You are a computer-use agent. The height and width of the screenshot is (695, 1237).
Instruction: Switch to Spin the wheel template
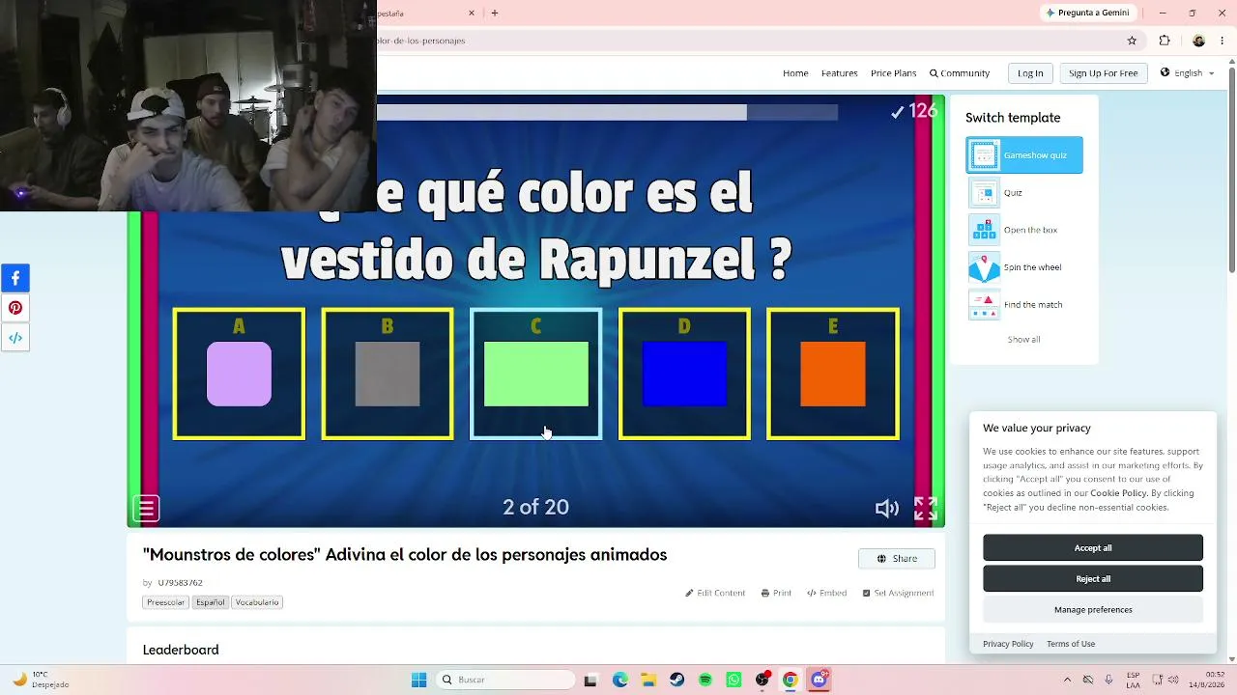pos(1015,267)
